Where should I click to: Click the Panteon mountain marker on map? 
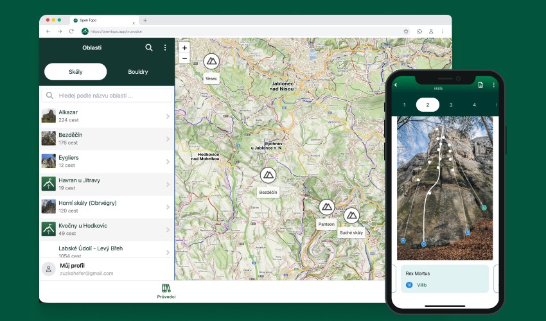coord(326,207)
